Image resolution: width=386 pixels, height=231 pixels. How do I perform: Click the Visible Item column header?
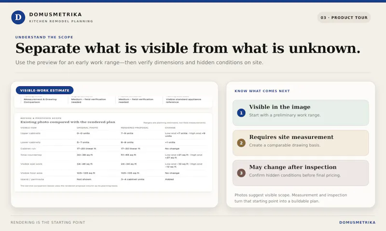coord(28,128)
